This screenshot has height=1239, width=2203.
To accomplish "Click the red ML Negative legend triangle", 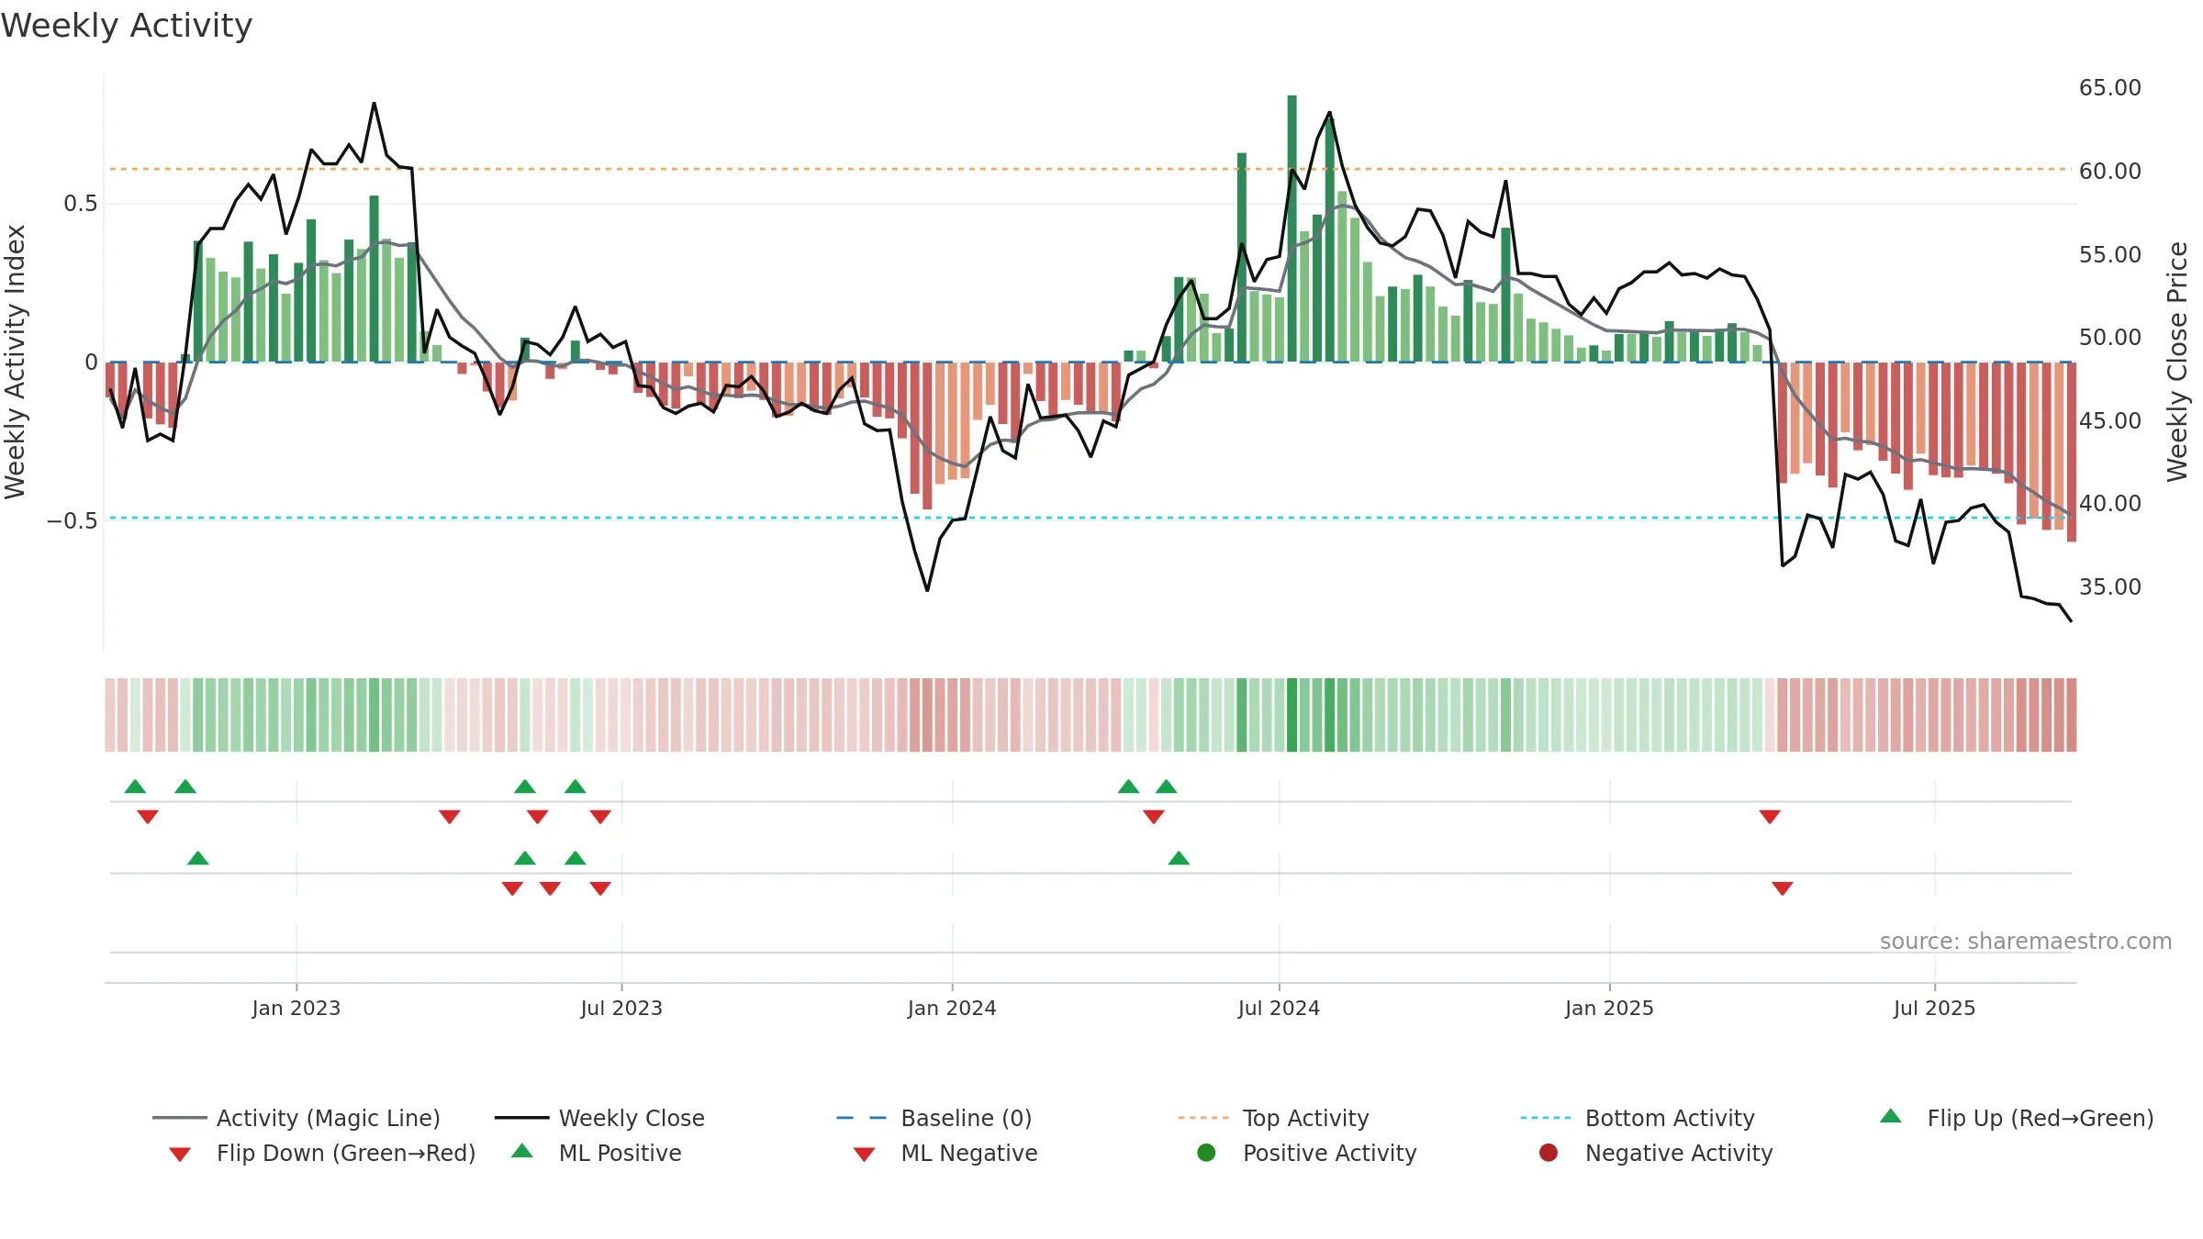I will click(865, 1155).
